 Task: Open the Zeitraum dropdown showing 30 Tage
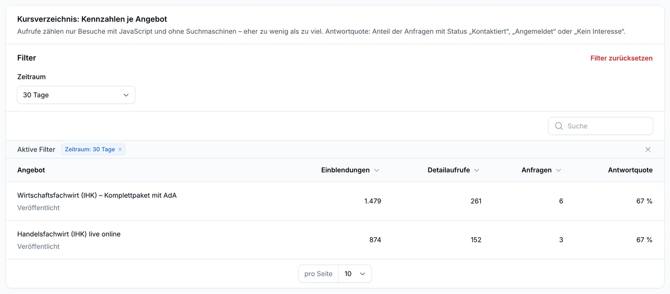tap(76, 95)
